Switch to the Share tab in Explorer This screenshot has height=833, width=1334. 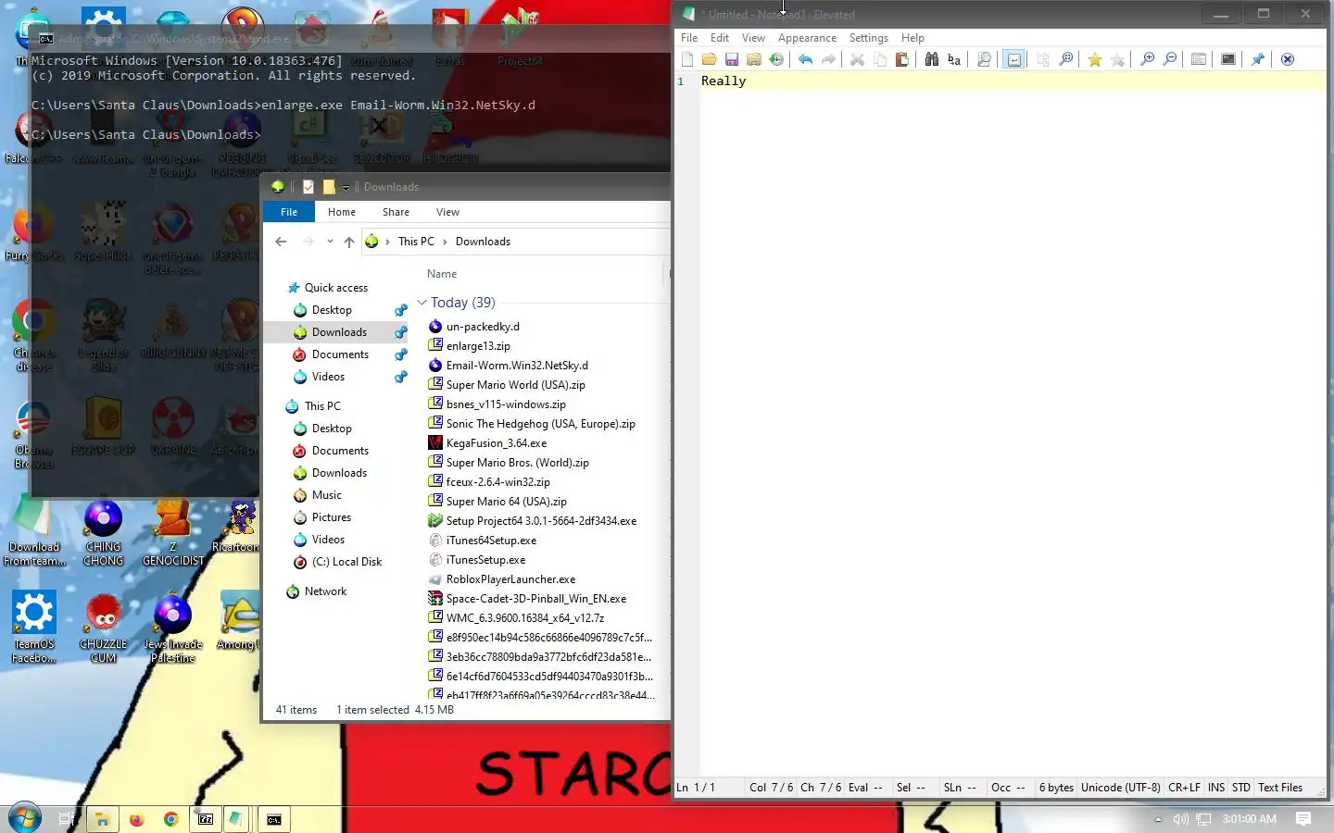(396, 212)
